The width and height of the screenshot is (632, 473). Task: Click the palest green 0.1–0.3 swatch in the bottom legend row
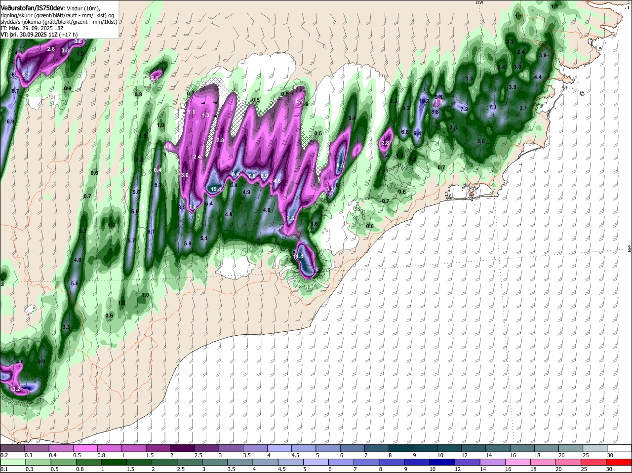(x=12, y=463)
